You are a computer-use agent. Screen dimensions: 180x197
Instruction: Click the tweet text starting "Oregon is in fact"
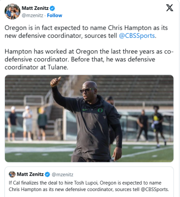tap(86, 32)
